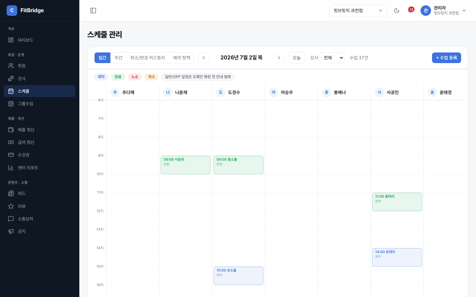Open the 대시보드 sidebar item
This screenshot has width=476, height=297.
tap(40, 40)
